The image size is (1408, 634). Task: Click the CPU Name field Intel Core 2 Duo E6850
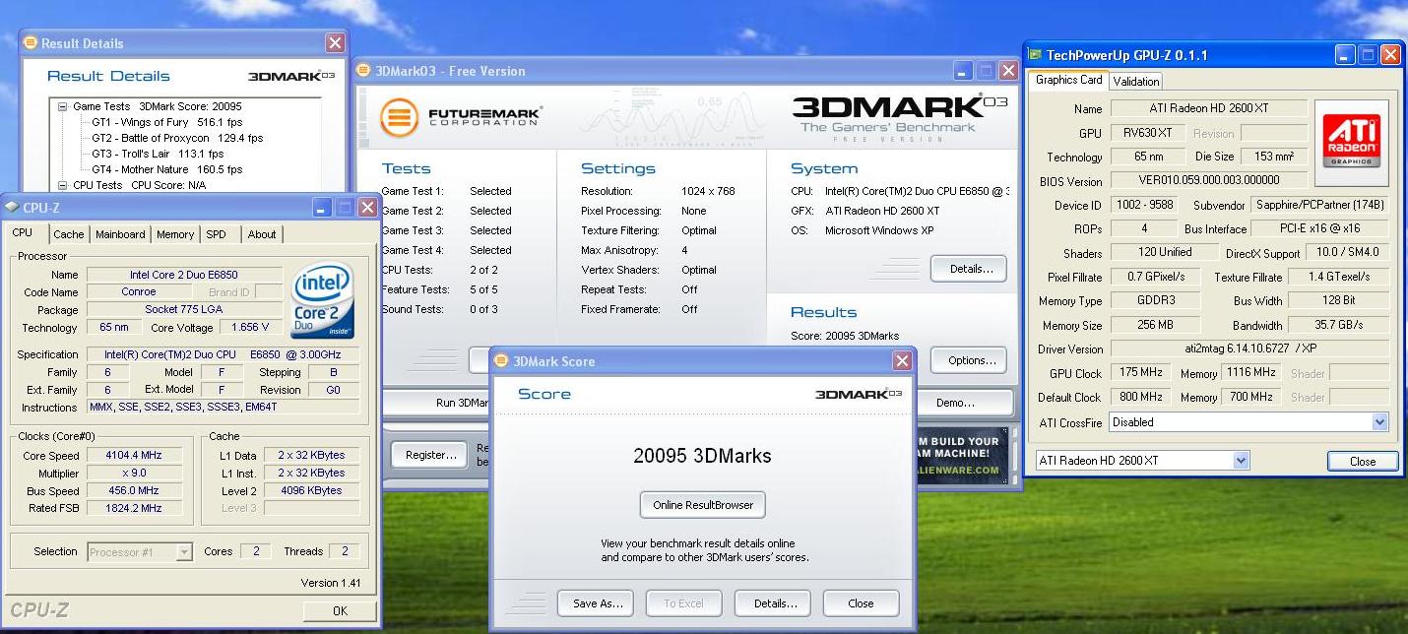[183, 275]
